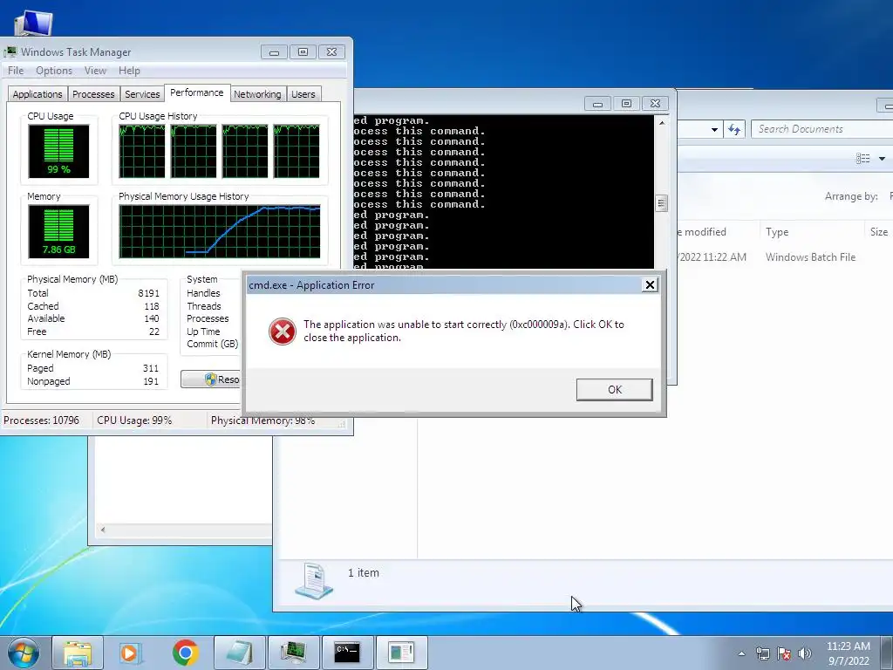The width and height of the screenshot is (893, 670).
Task: Click the network tray icon
Action: 762,653
